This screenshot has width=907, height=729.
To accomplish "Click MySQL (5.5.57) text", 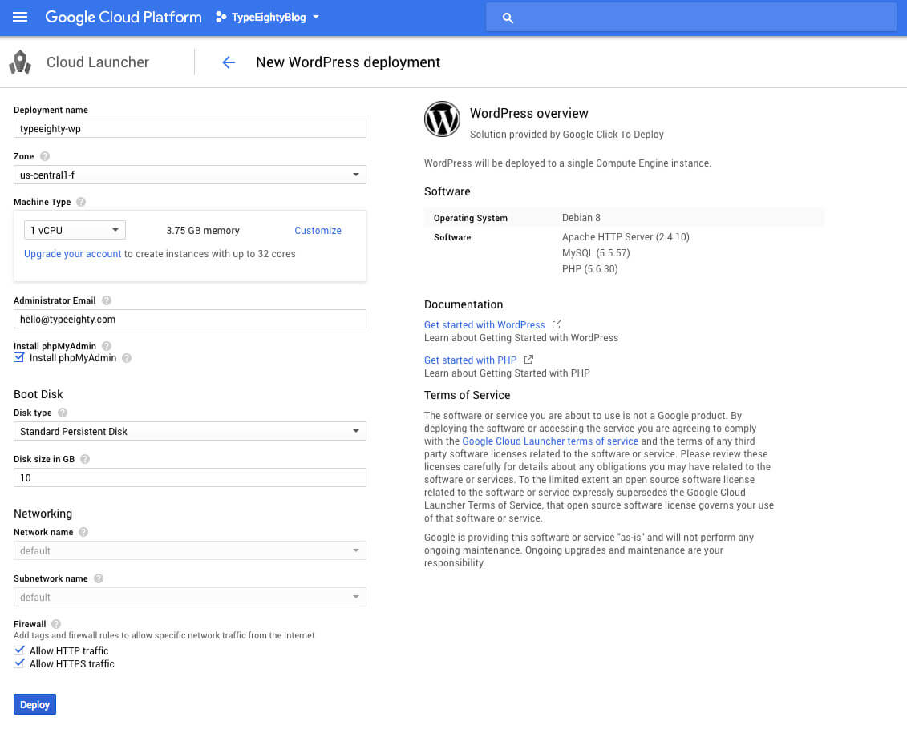I will (596, 253).
